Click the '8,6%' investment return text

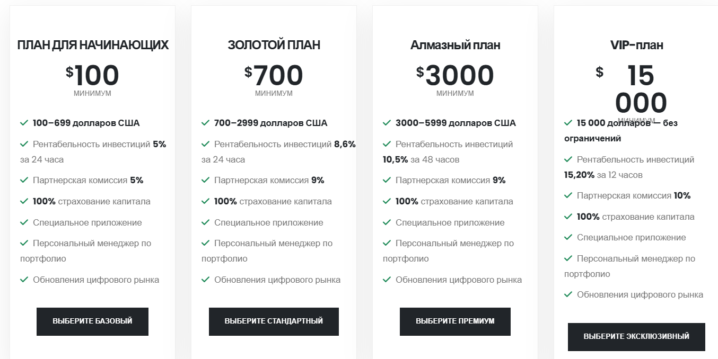tap(345, 144)
